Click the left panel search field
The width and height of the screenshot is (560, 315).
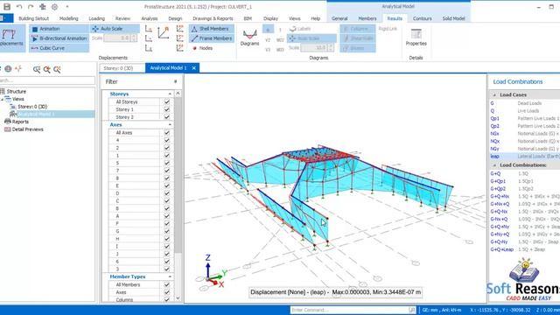(47, 80)
